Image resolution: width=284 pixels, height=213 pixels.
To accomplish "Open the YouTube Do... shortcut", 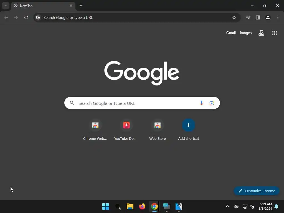I will coord(126,130).
